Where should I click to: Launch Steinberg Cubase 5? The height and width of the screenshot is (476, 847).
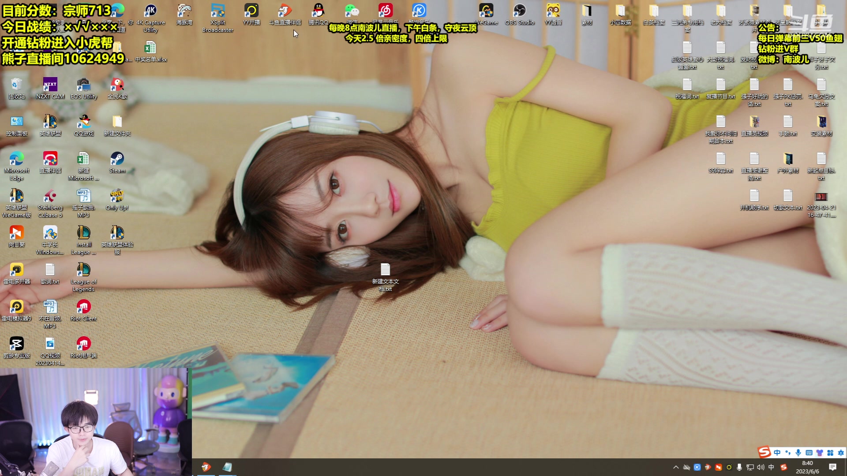pyautogui.click(x=50, y=203)
